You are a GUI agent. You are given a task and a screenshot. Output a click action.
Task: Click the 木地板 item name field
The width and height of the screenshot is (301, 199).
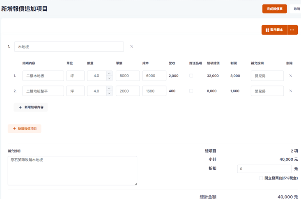click(69, 47)
